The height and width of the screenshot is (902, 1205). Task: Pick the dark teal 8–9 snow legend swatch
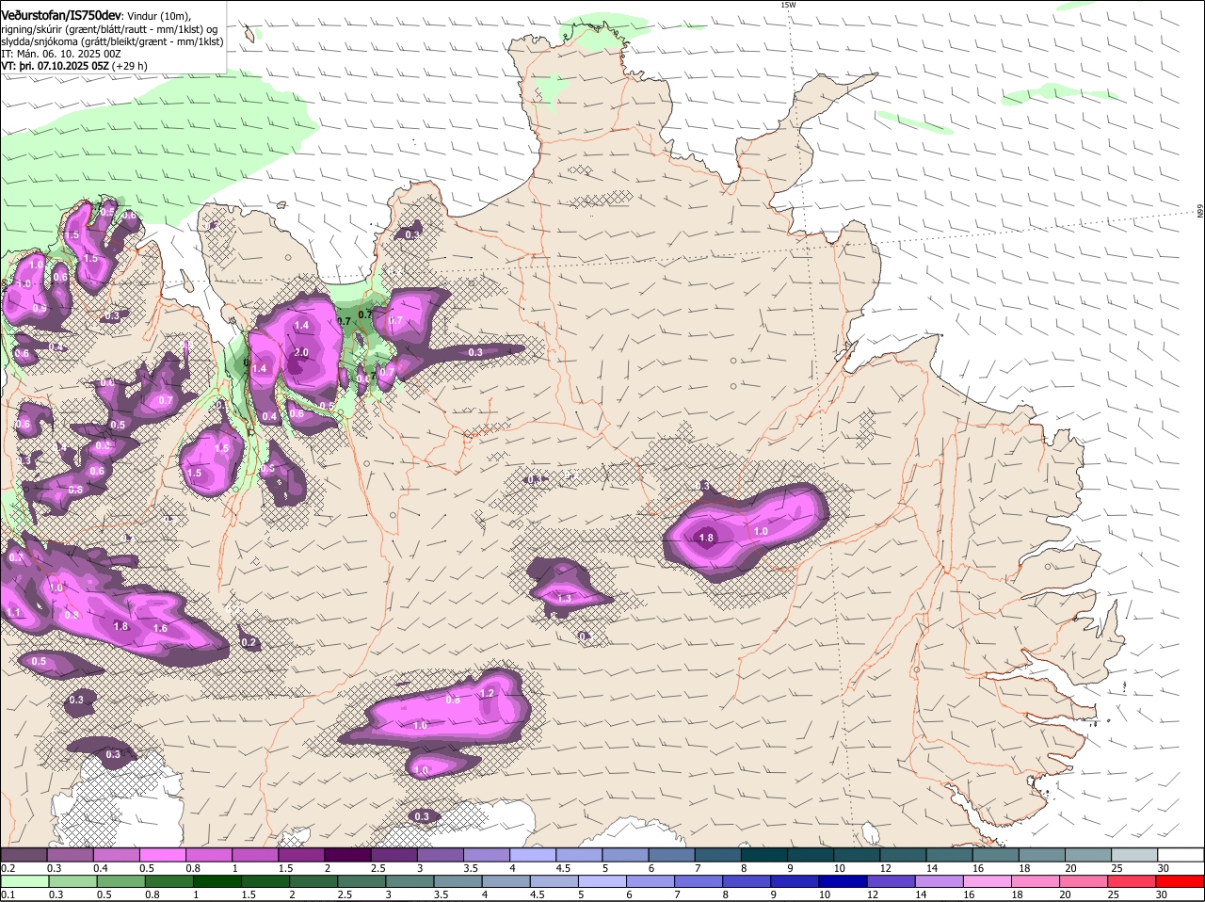point(764,855)
